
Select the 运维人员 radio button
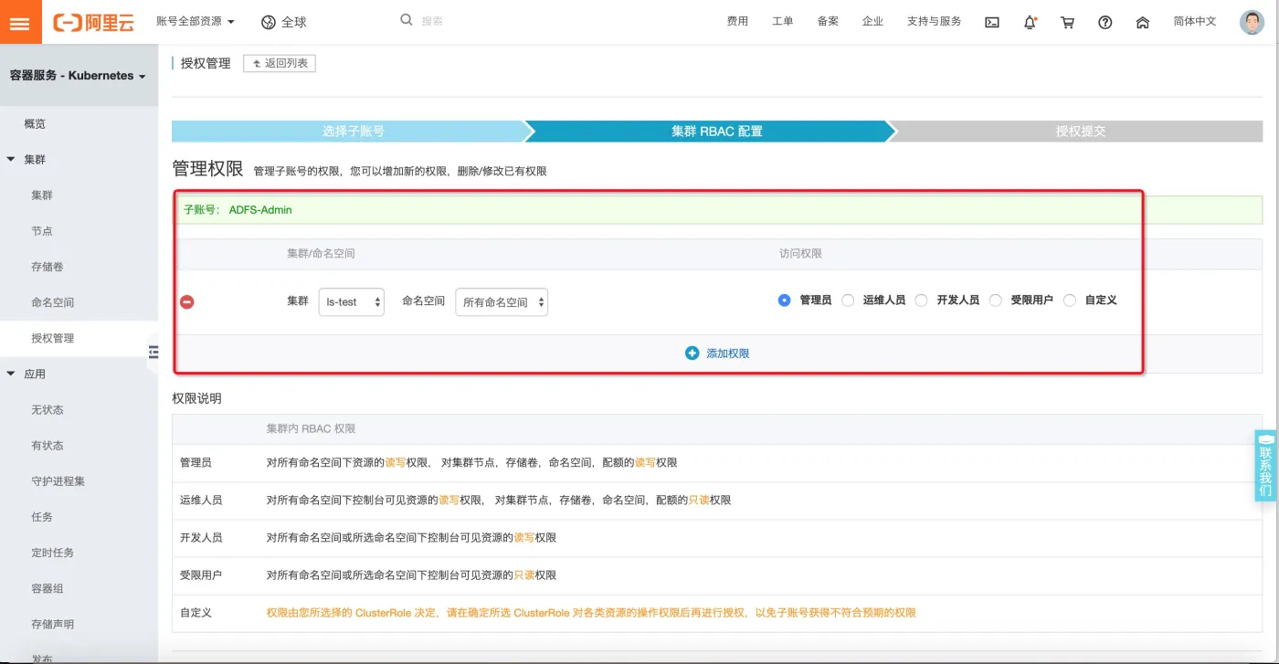click(848, 300)
